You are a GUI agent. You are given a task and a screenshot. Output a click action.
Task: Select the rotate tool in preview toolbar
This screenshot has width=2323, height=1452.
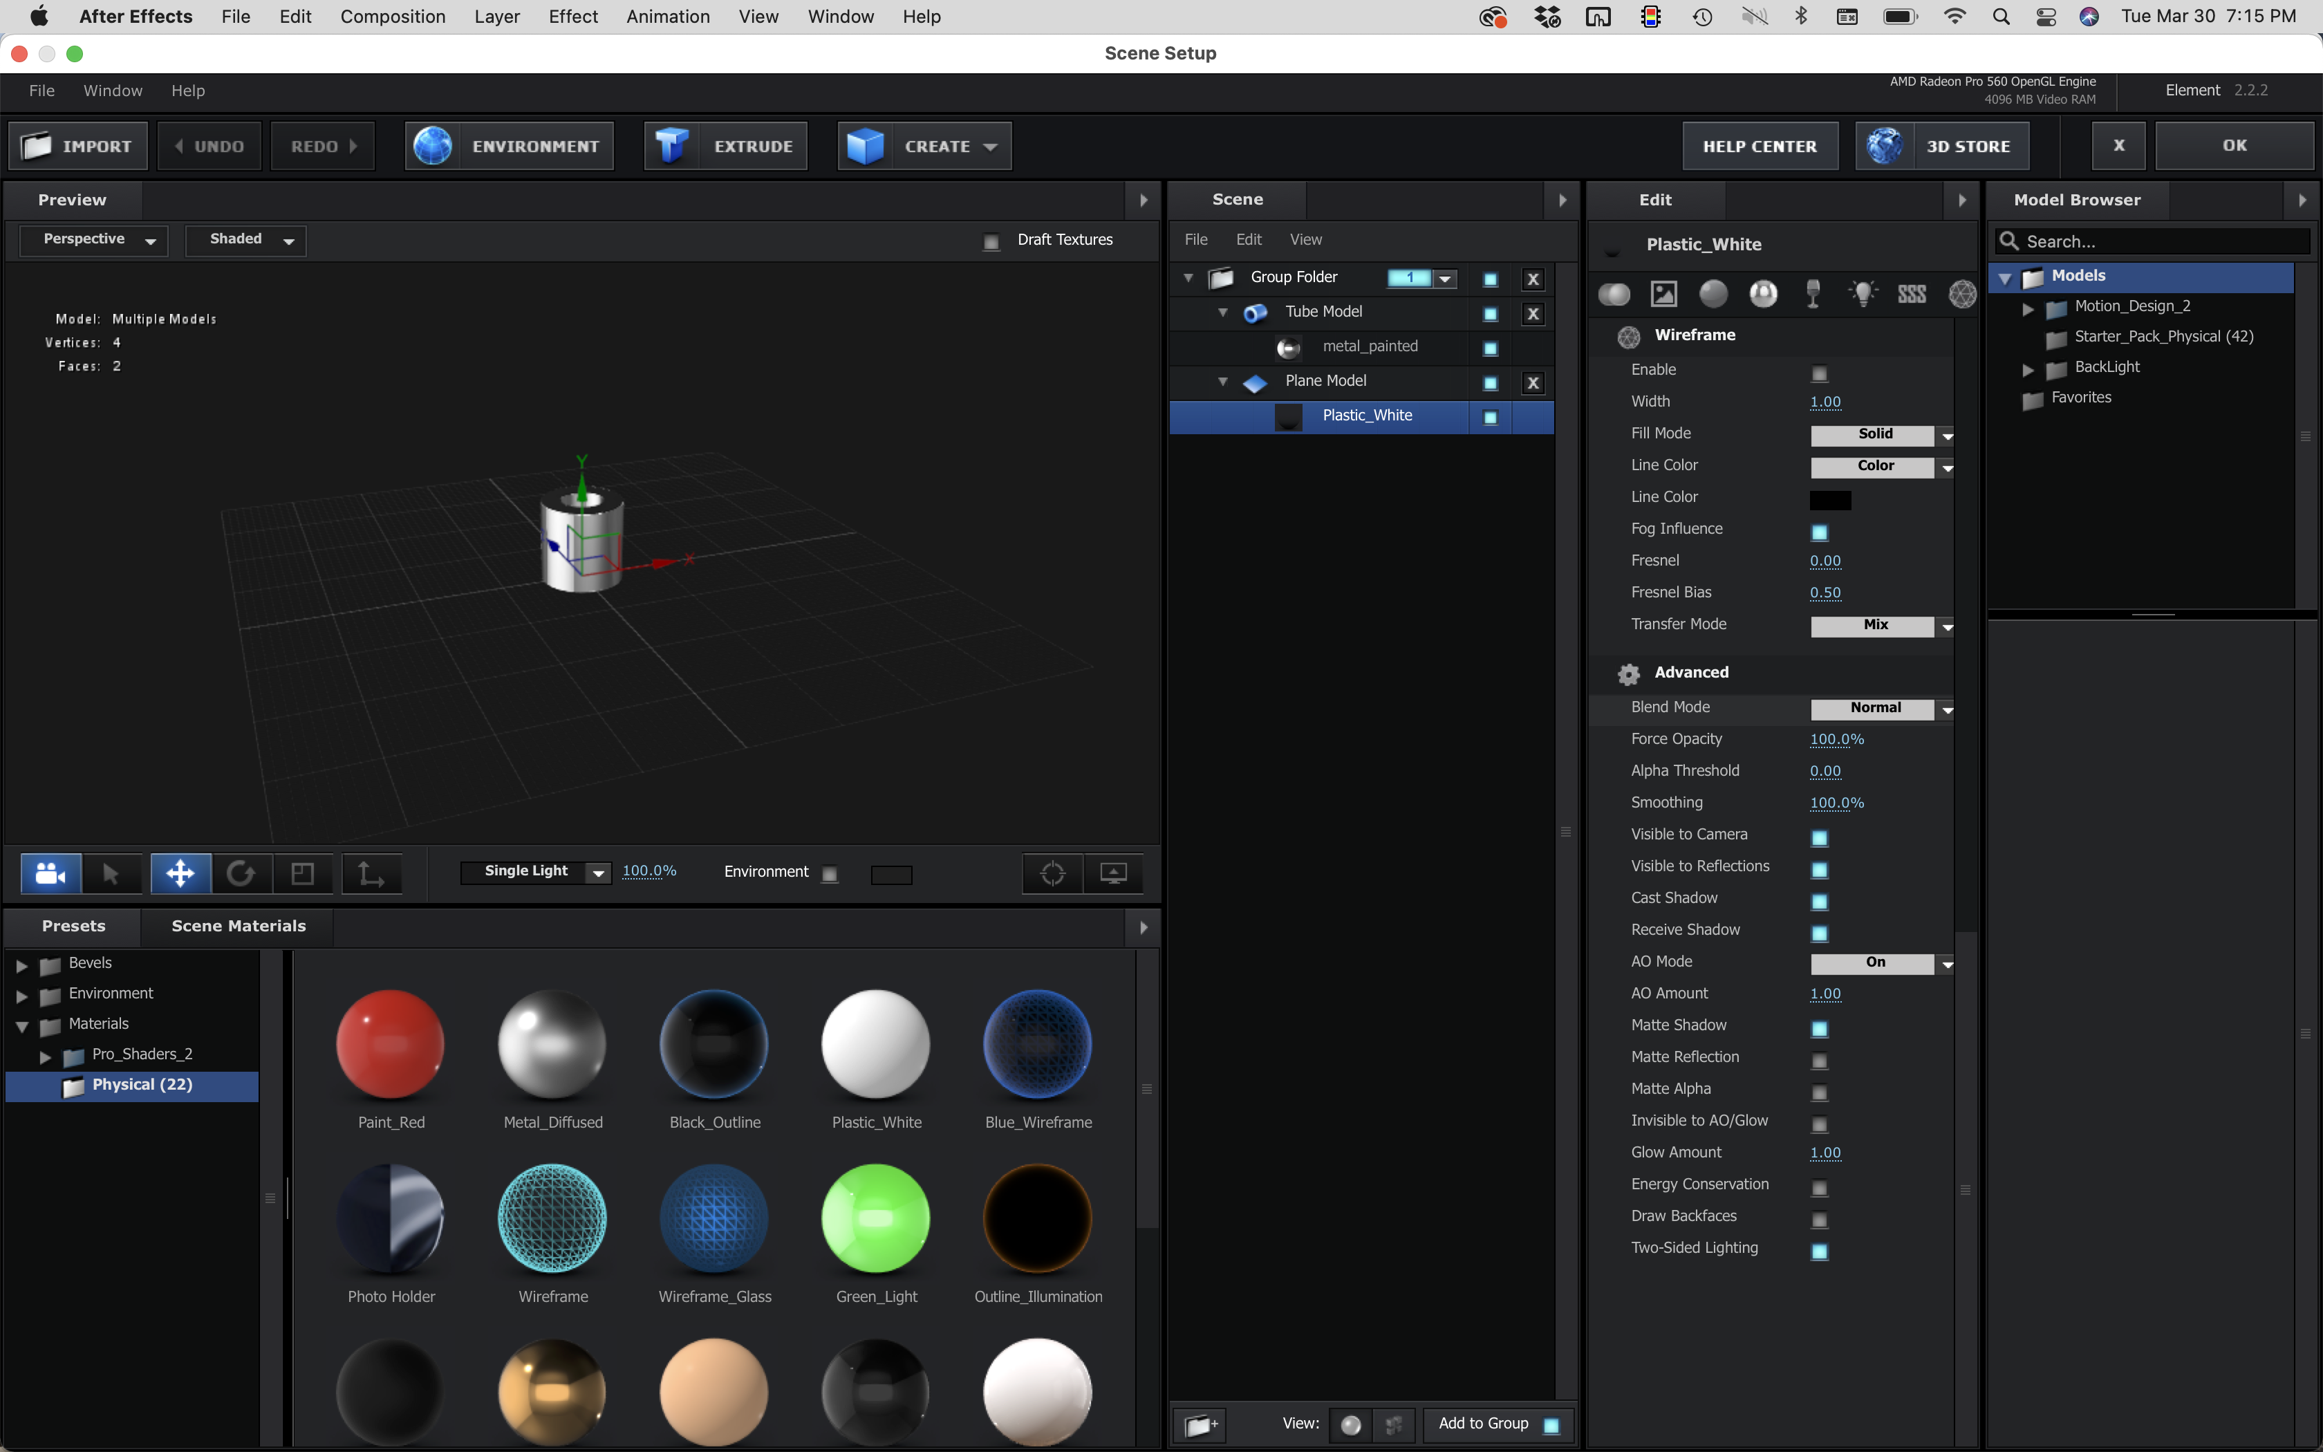click(241, 873)
